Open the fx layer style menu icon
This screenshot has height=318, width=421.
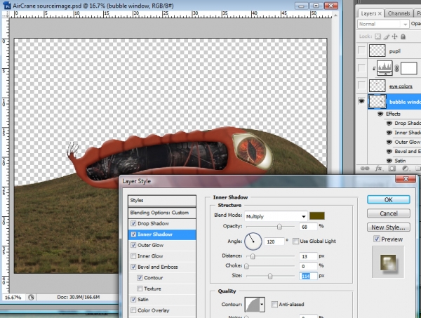coord(378,168)
